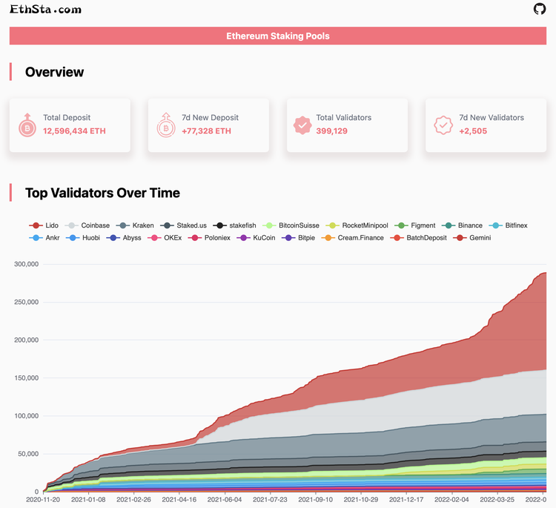Image resolution: width=556 pixels, height=508 pixels.
Task: Click the 2021-06-04 x-axis date label
Action: (x=225, y=500)
